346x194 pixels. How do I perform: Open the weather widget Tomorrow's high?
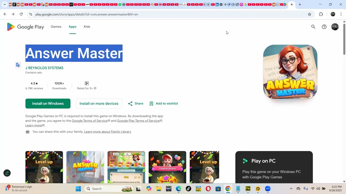pyautogui.click(x=19, y=189)
